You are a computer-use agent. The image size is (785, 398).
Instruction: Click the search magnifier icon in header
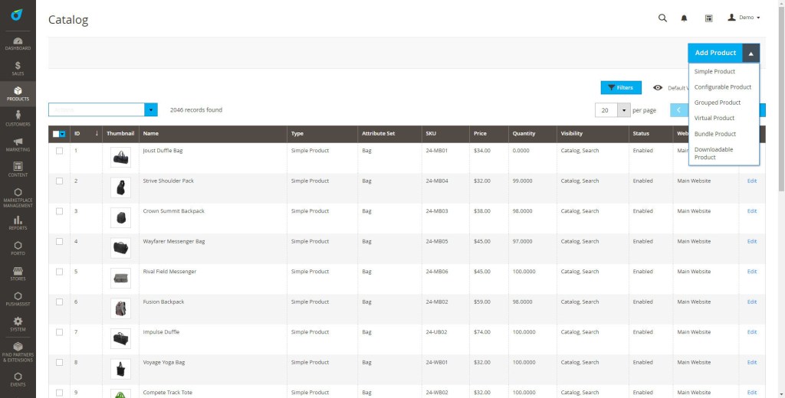(x=662, y=18)
